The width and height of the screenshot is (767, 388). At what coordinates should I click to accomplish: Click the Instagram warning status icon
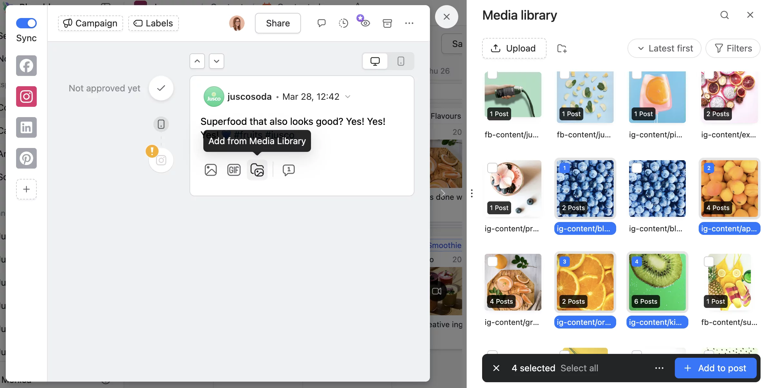pyautogui.click(x=160, y=160)
